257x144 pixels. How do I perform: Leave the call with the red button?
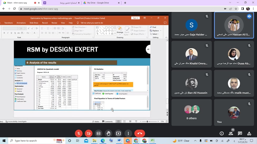click(140, 133)
